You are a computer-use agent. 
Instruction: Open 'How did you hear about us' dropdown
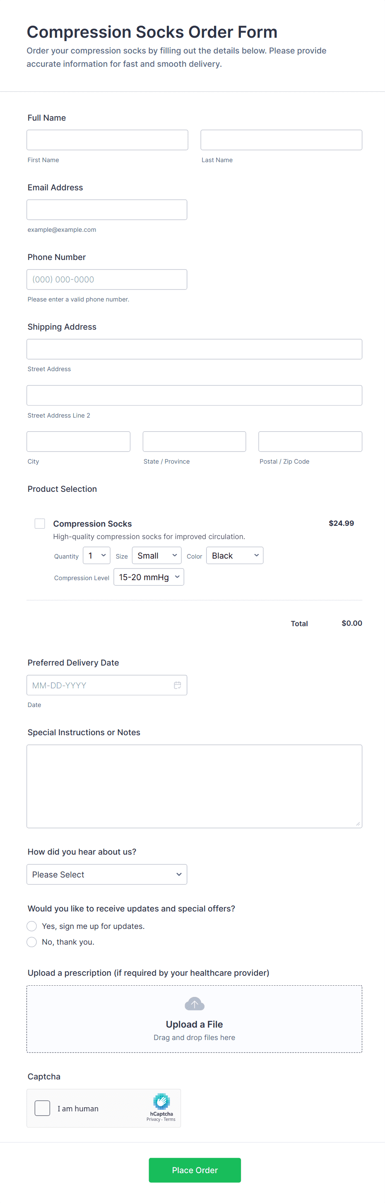coord(107,874)
